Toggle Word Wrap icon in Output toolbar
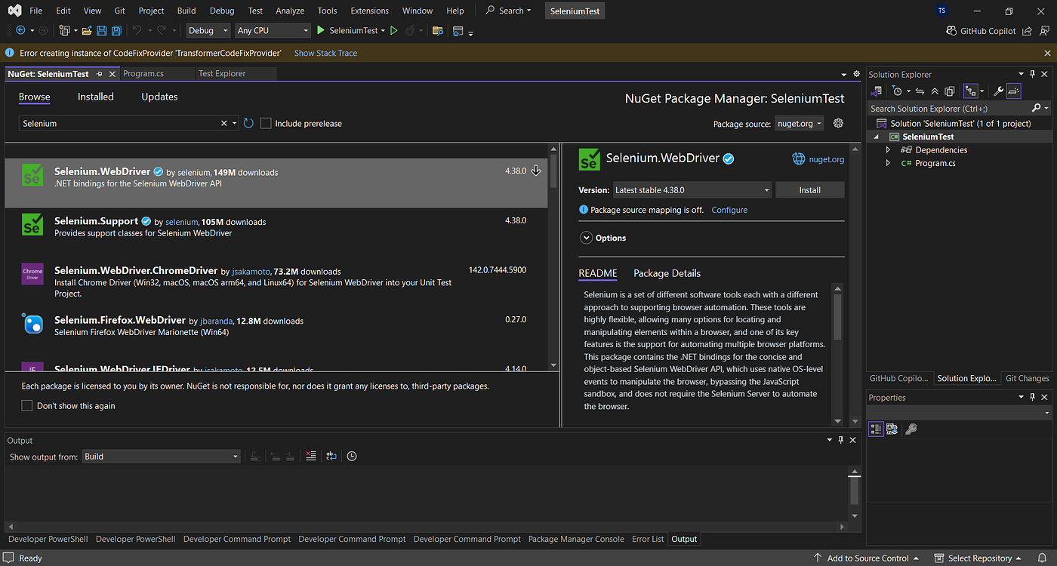 click(x=331, y=457)
